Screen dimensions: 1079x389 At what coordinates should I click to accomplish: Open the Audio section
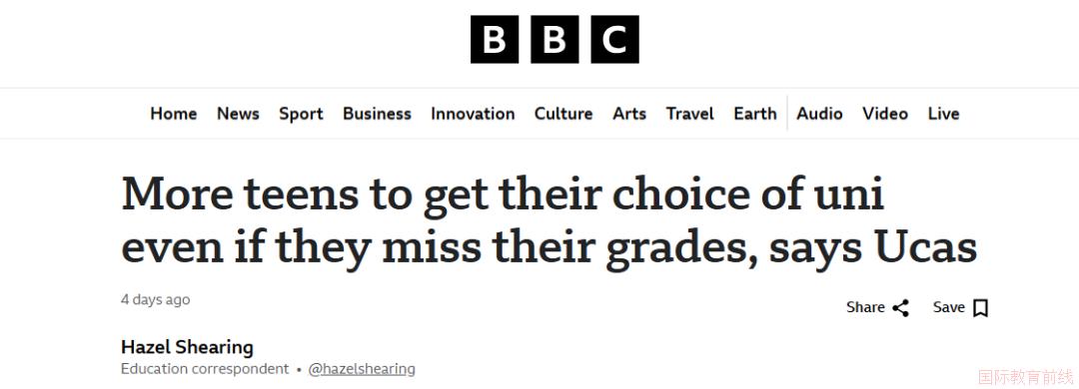coord(819,114)
